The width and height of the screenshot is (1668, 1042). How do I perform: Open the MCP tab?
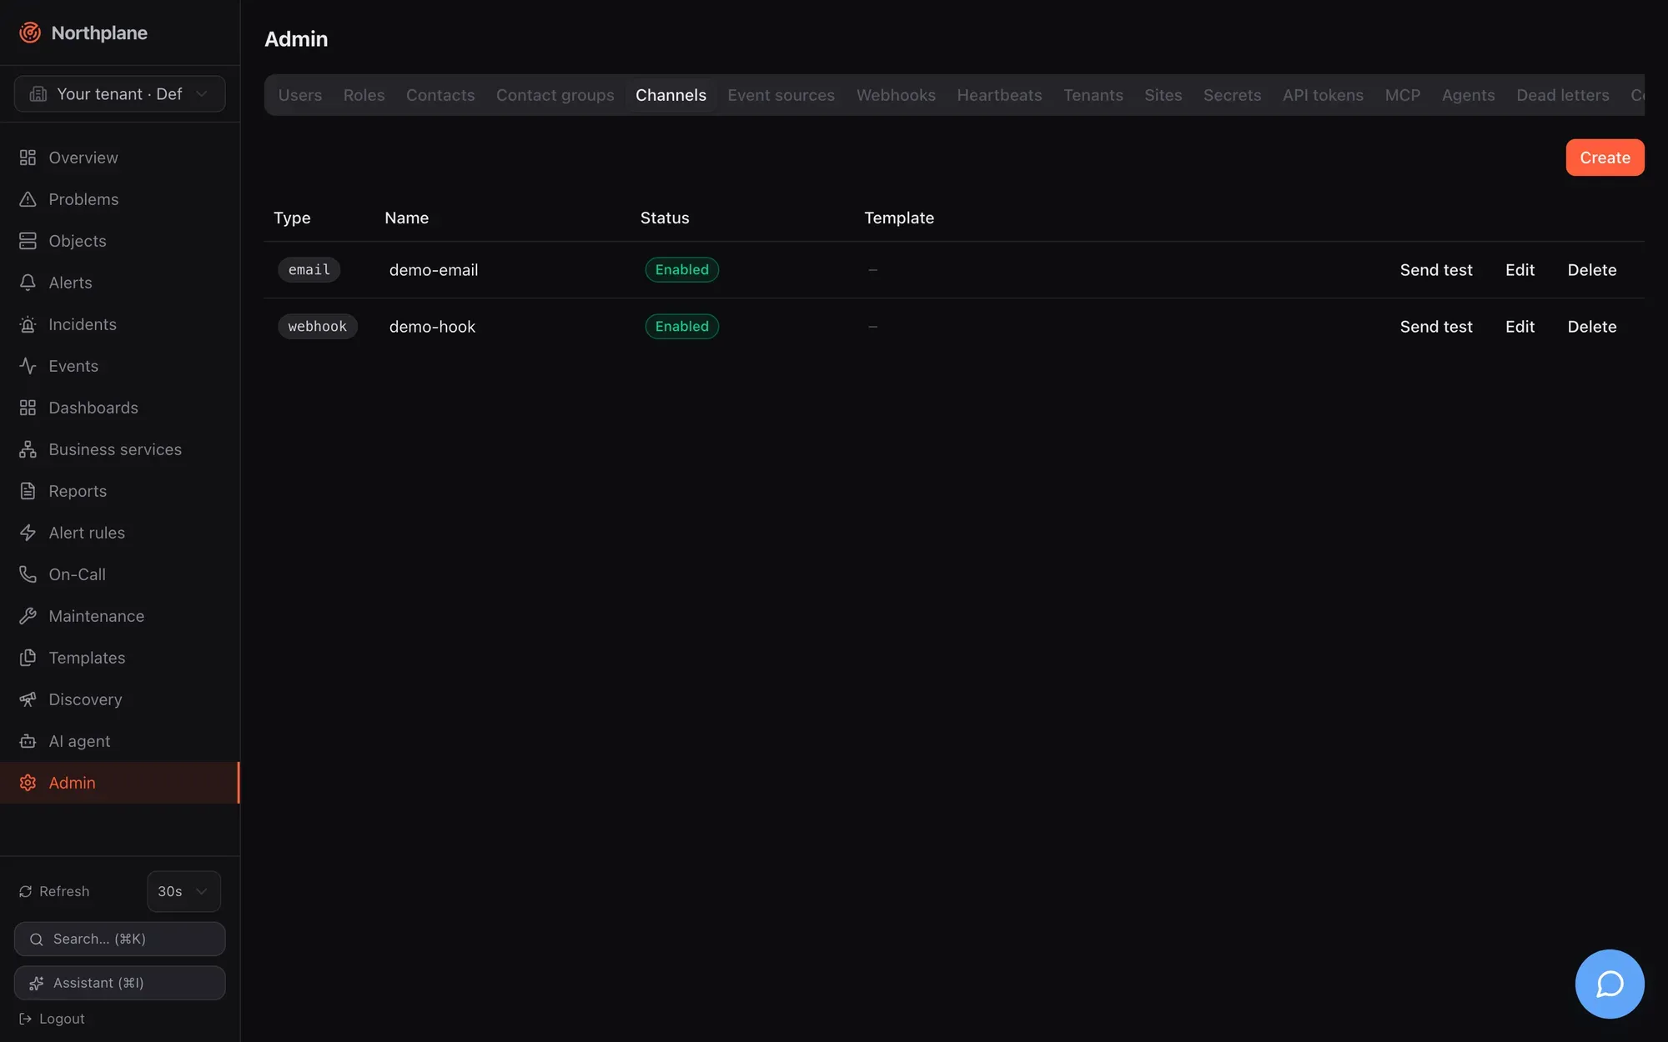pyautogui.click(x=1402, y=95)
